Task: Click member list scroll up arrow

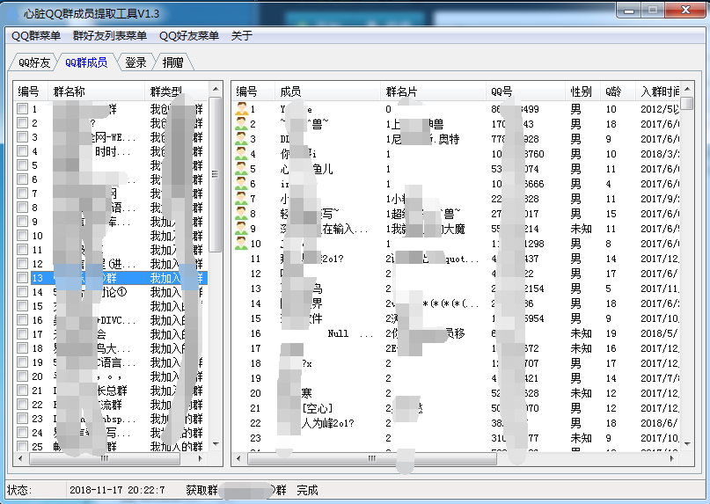Action: tap(687, 89)
